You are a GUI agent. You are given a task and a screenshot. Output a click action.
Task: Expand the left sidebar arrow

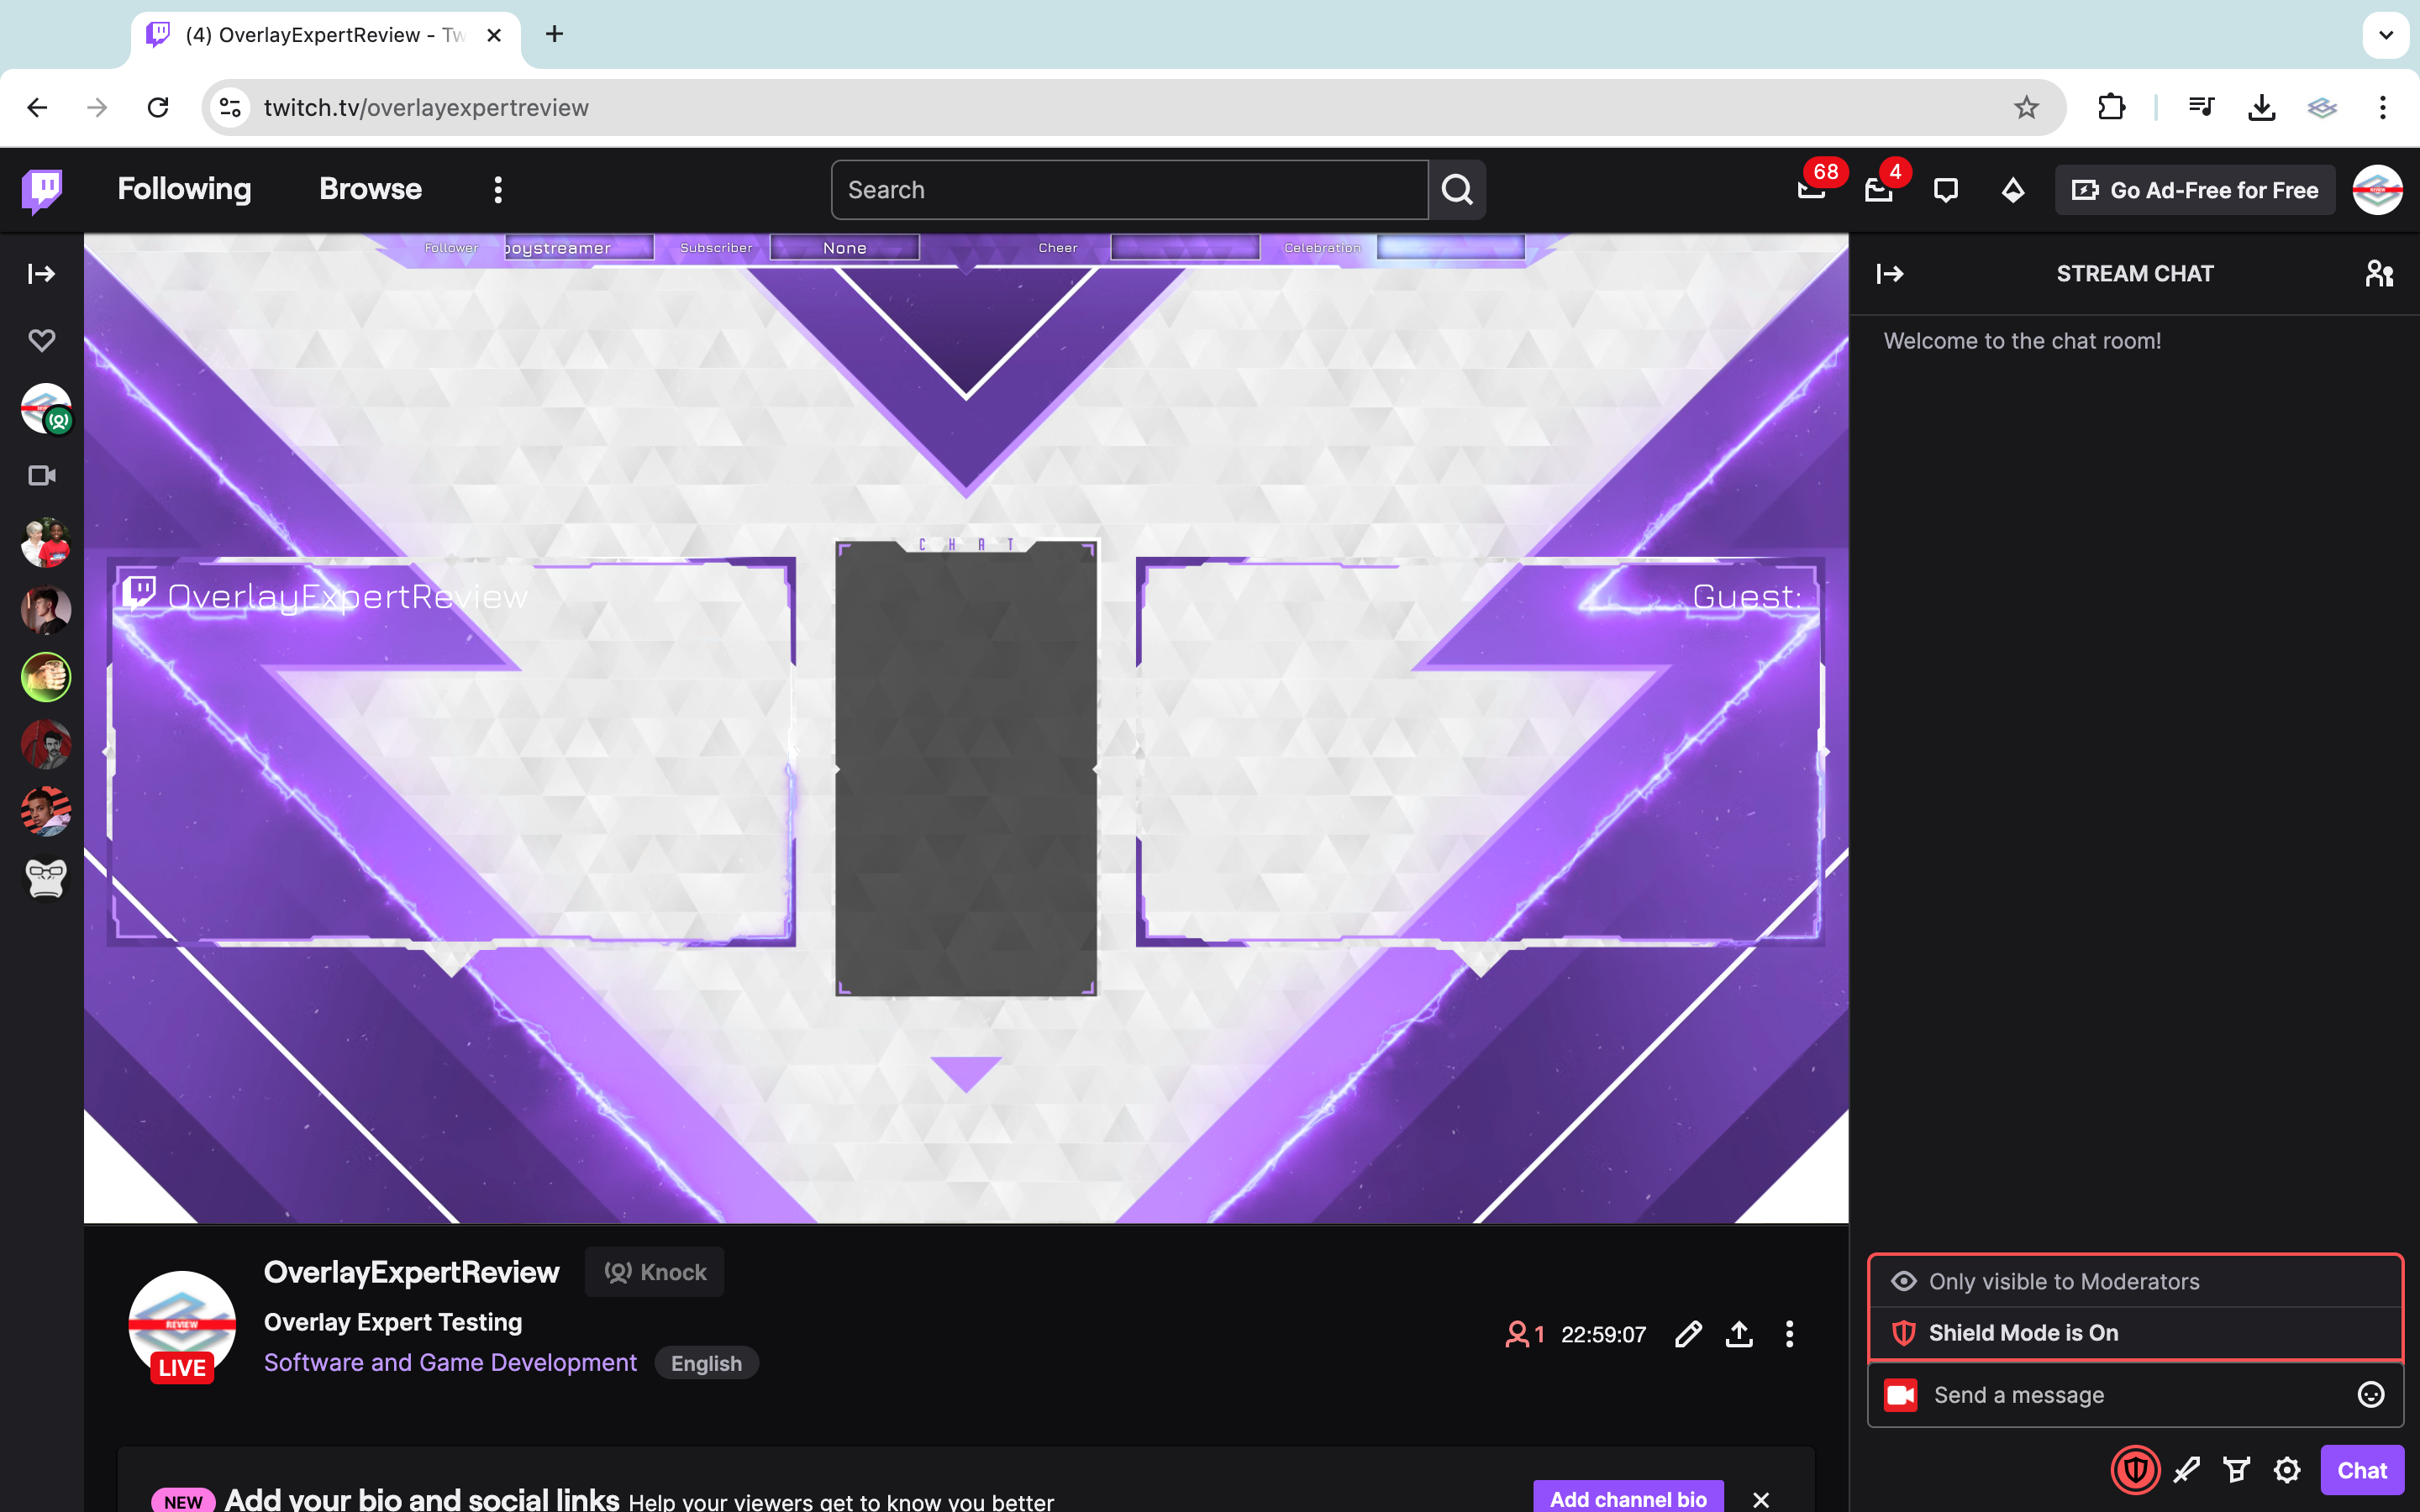tap(42, 273)
